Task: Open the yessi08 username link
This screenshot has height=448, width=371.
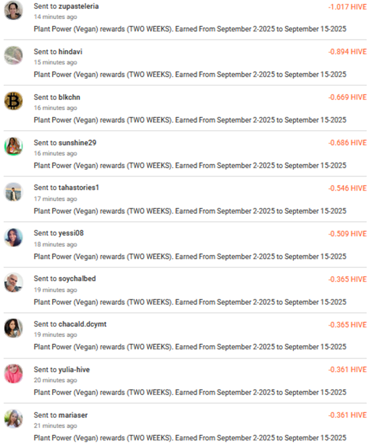Action: tap(71, 233)
